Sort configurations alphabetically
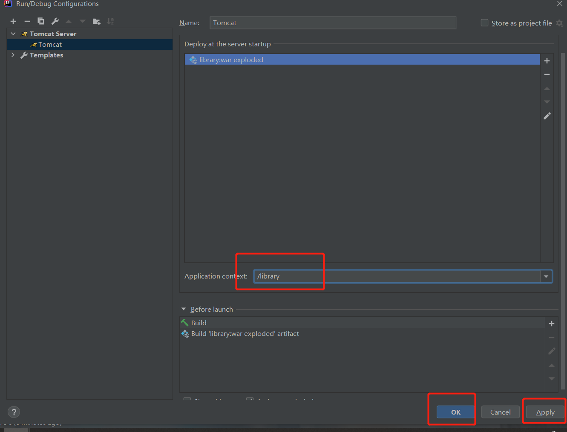 click(x=110, y=21)
